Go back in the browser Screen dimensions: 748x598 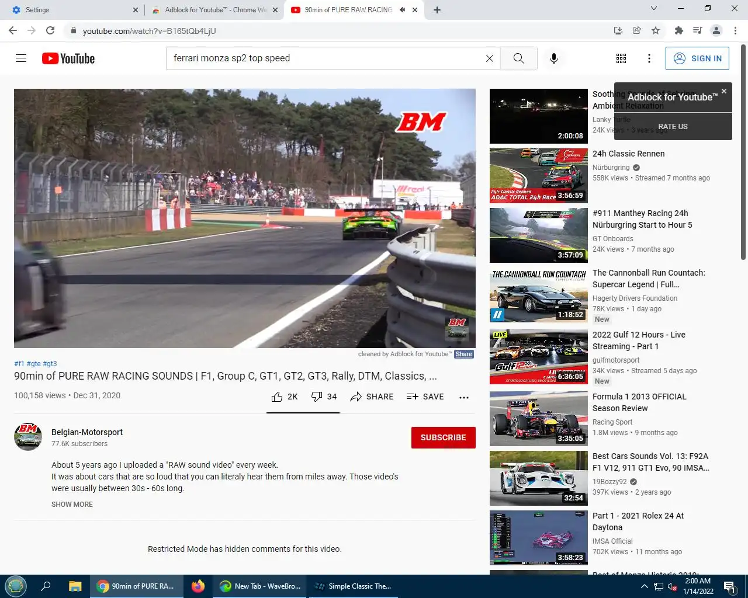pyautogui.click(x=13, y=30)
